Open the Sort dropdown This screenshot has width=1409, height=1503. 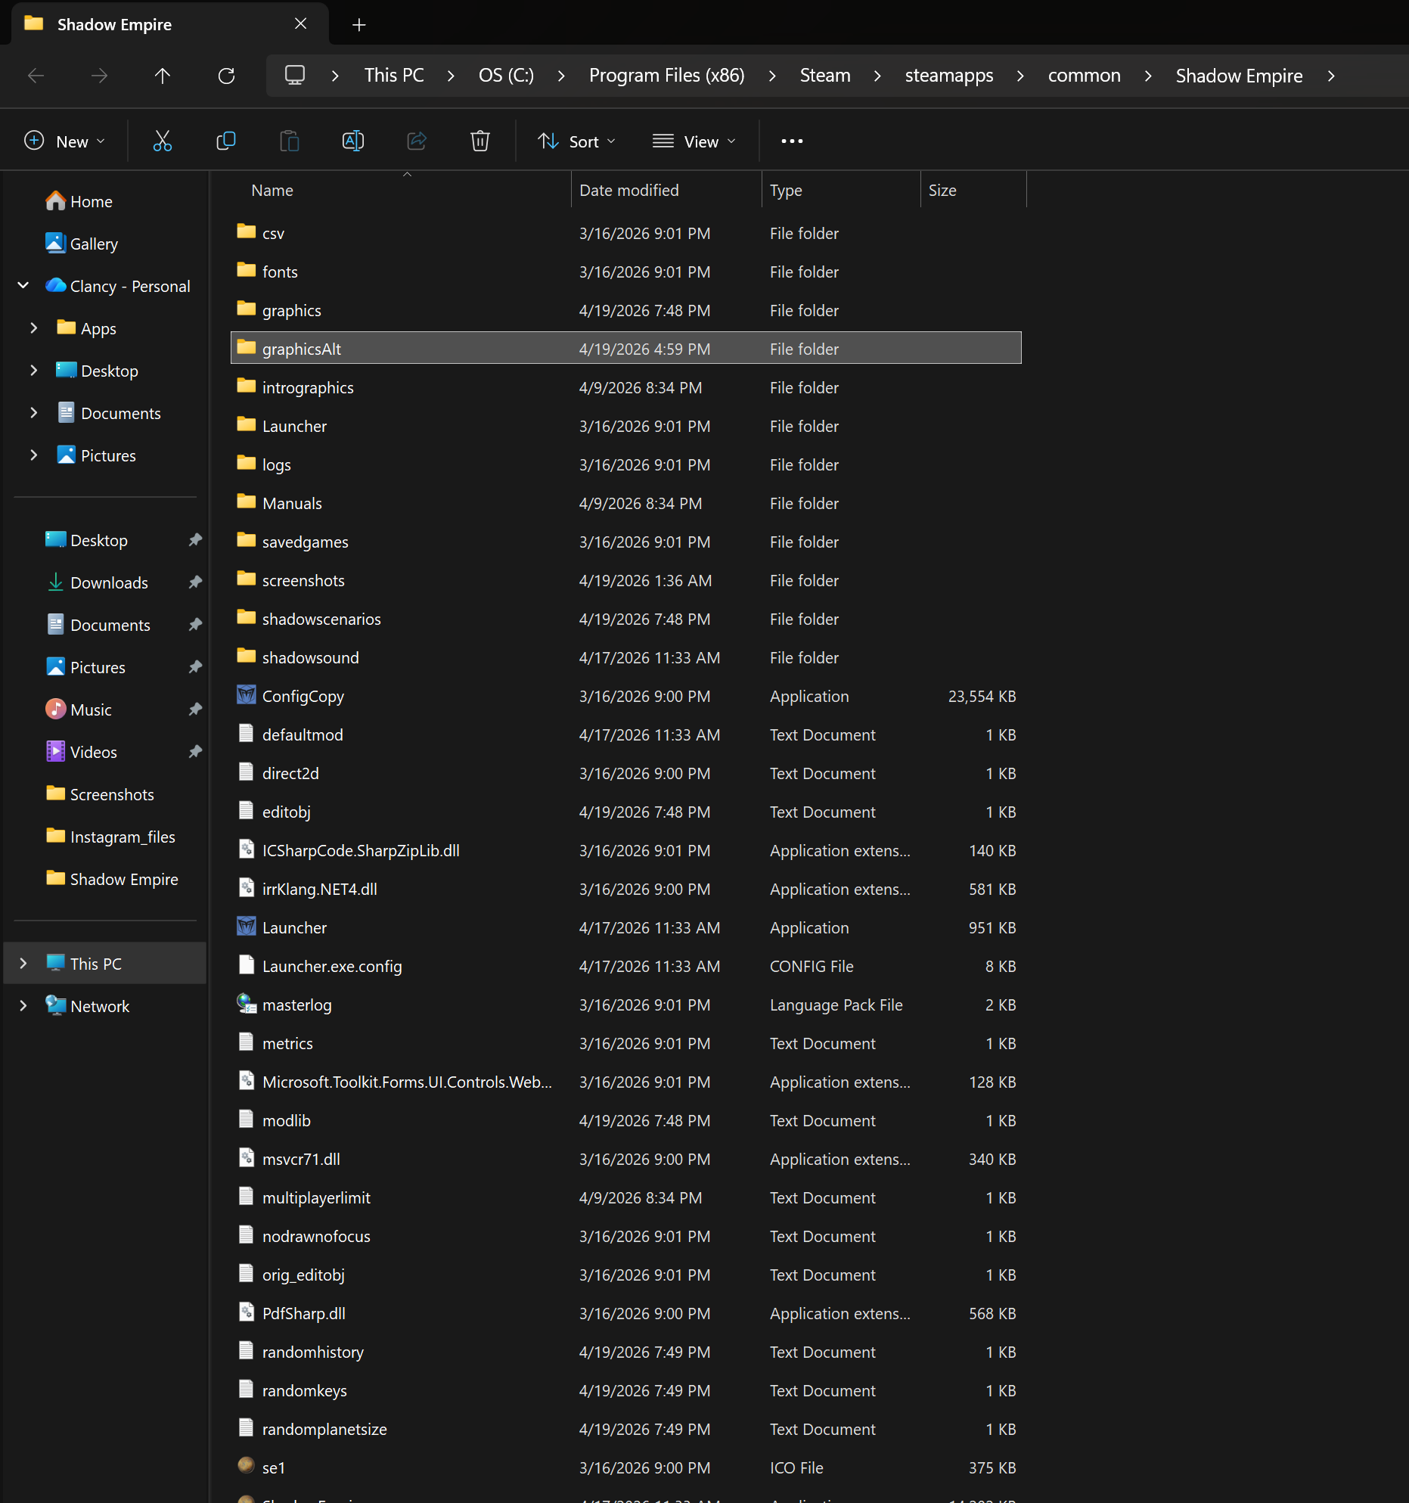tap(576, 141)
